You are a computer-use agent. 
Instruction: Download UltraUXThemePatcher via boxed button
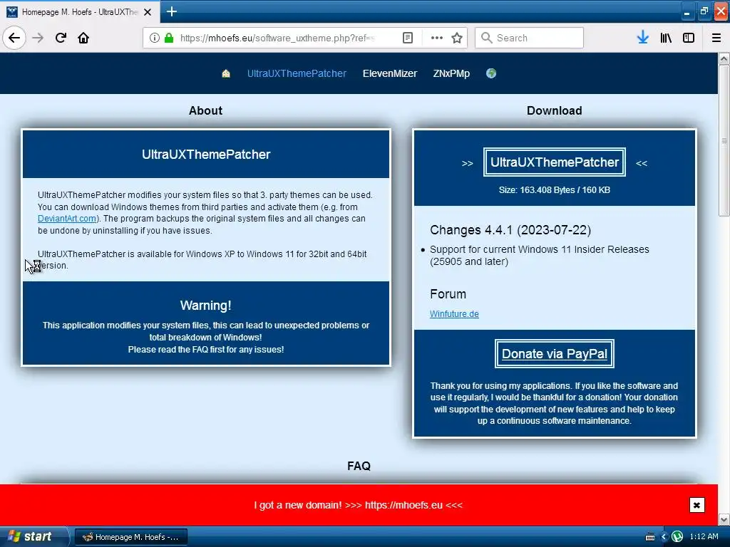[x=555, y=162]
